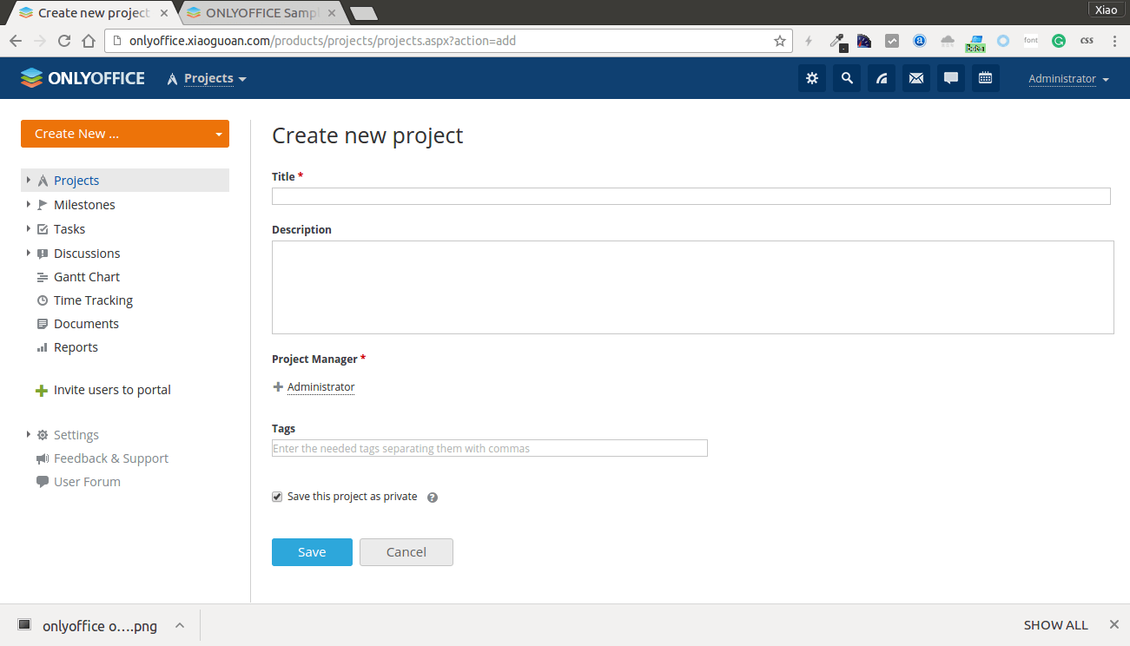The width and height of the screenshot is (1130, 646).
Task: Click the search magnifier icon in header
Action: tap(847, 78)
